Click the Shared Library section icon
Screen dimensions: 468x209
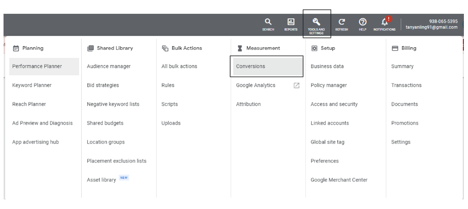click(x=91, y=48)
